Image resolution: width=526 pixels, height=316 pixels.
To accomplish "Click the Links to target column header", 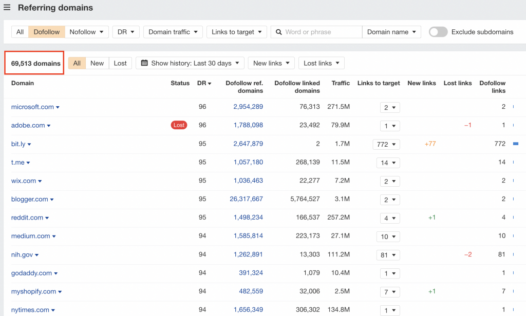I will tap(379, 83).
